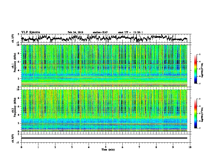Viewport: 214px width, 165px height.
Task: Click the ch.2 "Frequency (kHz)" axis label
Action: pyautogui.click(x=15, y=107)
